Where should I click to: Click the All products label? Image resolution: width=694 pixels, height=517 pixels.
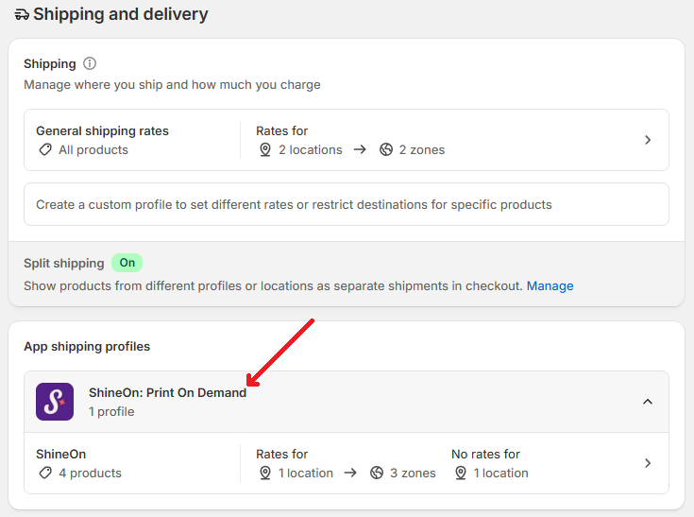coord(93,149)
